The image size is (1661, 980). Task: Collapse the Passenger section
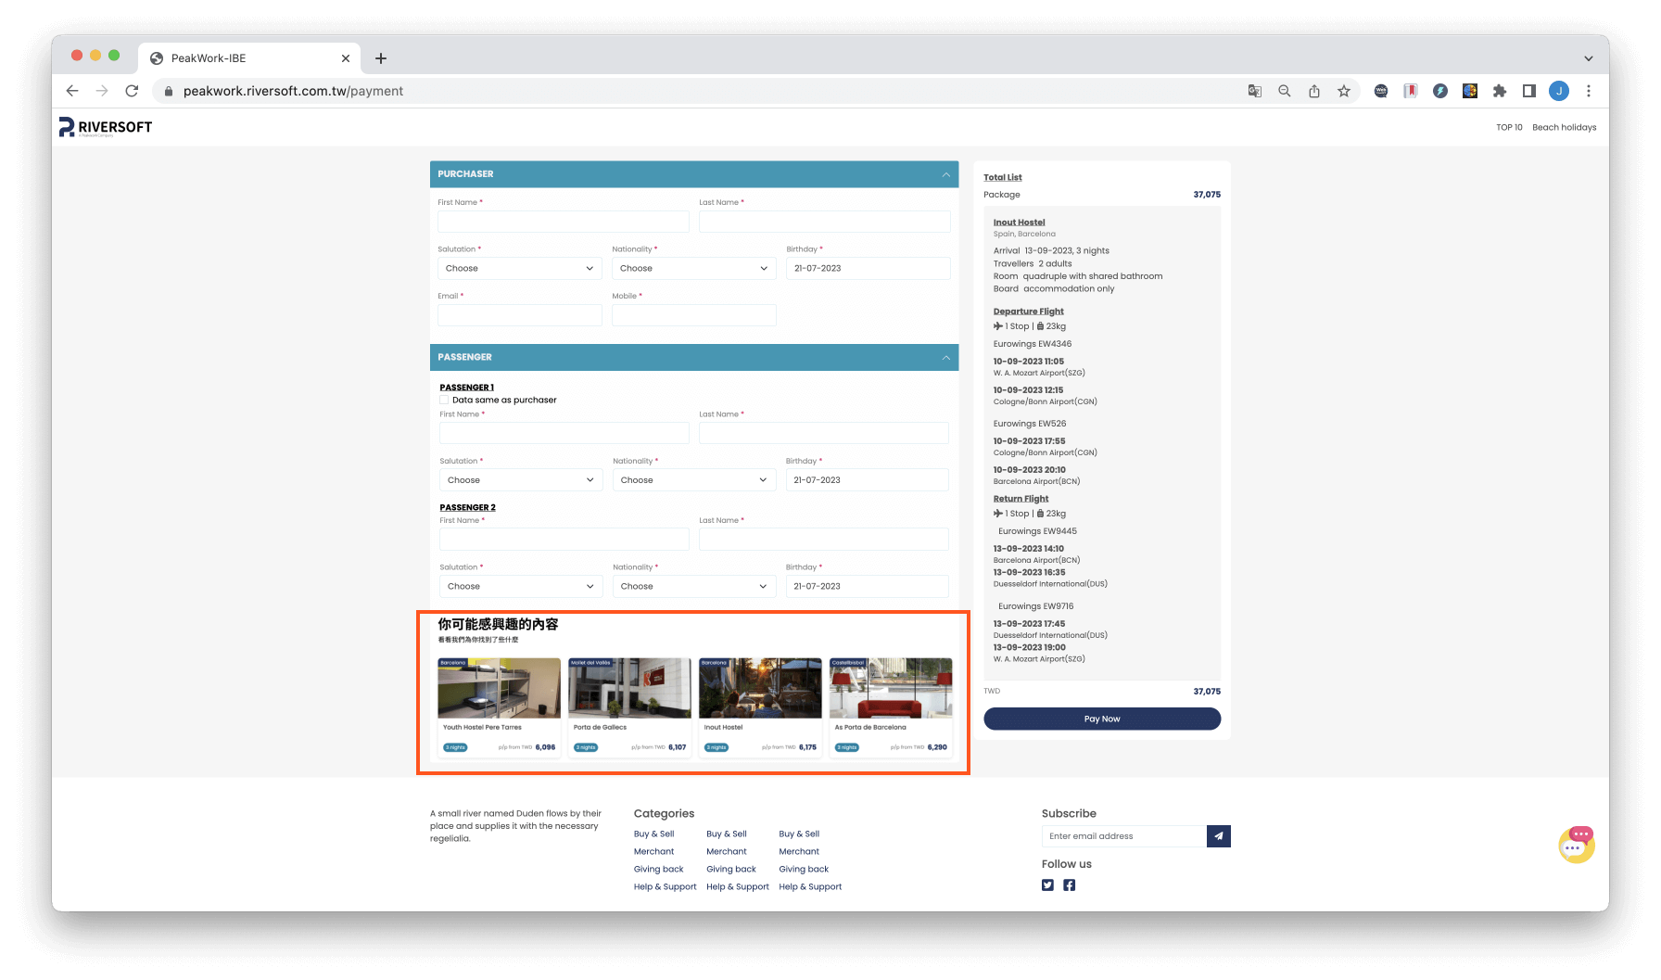[x=946, y=357]
